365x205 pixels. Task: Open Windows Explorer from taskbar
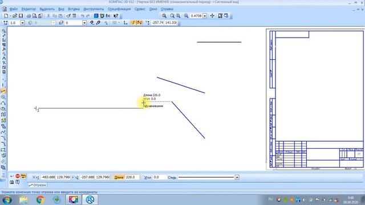pos(23,200)
